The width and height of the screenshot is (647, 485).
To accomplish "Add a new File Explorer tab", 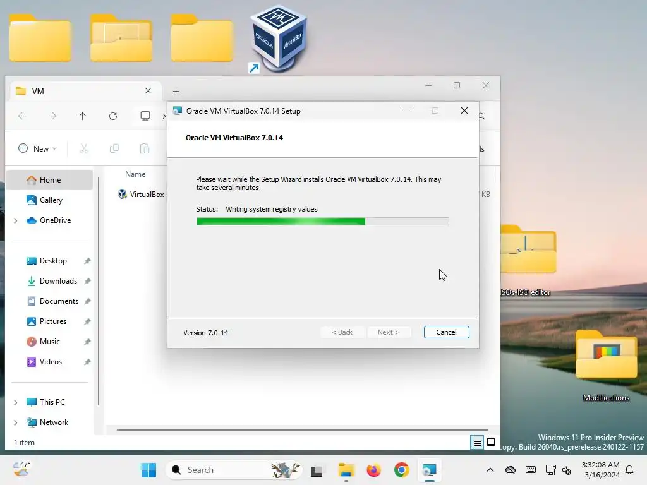I will (x=176, y=91).
